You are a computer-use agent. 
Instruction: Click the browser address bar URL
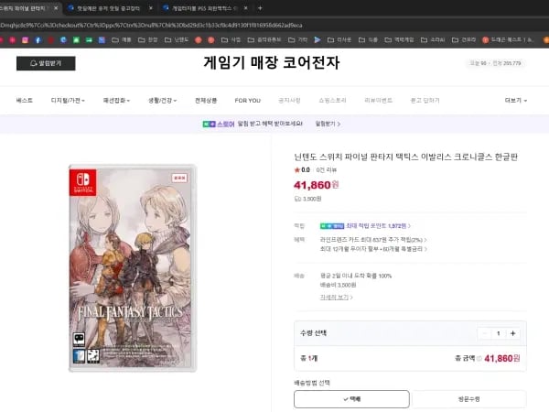(x=151, y=26)
